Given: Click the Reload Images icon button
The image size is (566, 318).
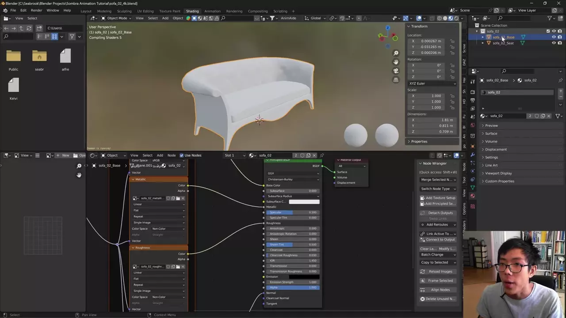Looking at the screenshot, I should pyautogui.click(x=422, y=272).
